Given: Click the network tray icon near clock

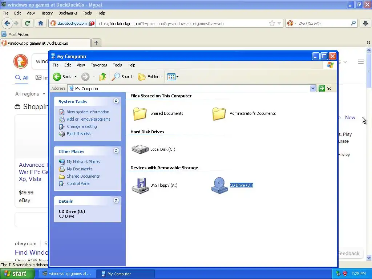Looking at the screenshot, I should [x=338, y=274].
